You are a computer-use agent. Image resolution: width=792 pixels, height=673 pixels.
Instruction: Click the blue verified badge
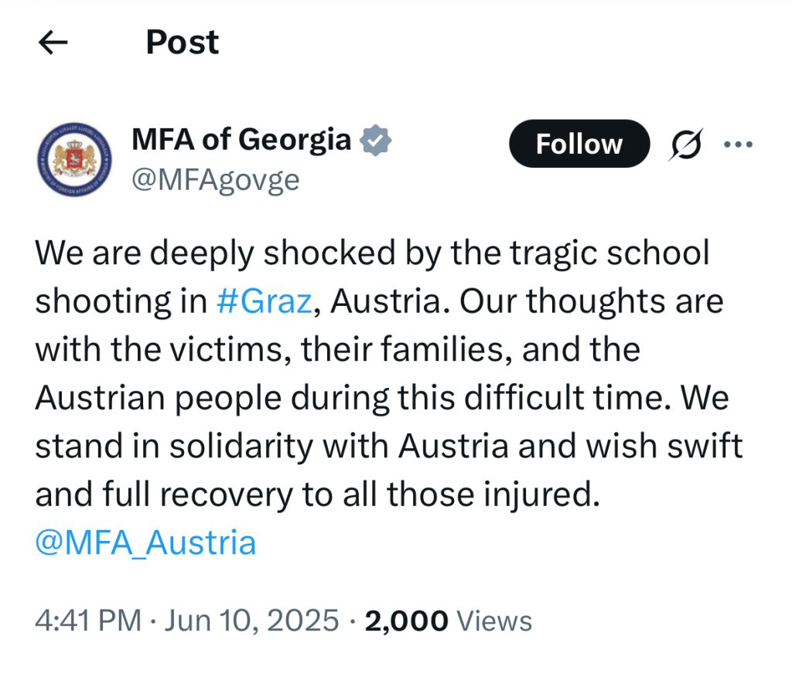[375, 140]
